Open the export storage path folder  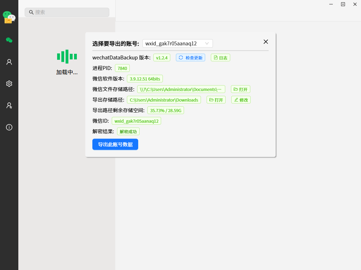click(216, 100)
